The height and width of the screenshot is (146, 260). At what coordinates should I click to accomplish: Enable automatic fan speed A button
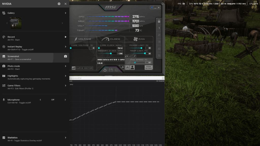[127, 67]
